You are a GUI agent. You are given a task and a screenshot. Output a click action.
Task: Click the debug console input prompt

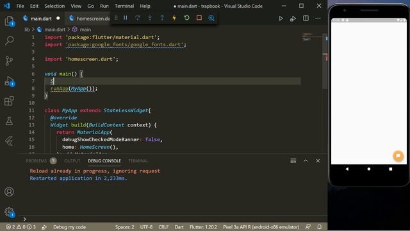click(172, 219)
